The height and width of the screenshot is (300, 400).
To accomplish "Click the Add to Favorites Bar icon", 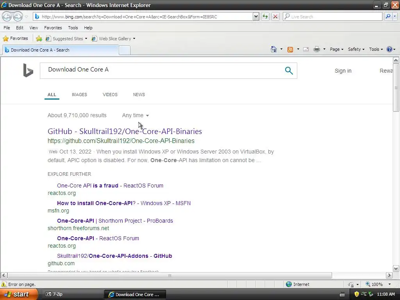I will (39, 39).
